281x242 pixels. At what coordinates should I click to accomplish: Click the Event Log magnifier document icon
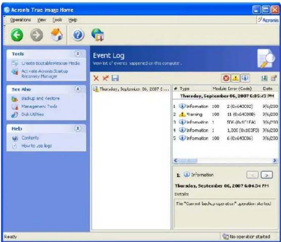(266, 59)
